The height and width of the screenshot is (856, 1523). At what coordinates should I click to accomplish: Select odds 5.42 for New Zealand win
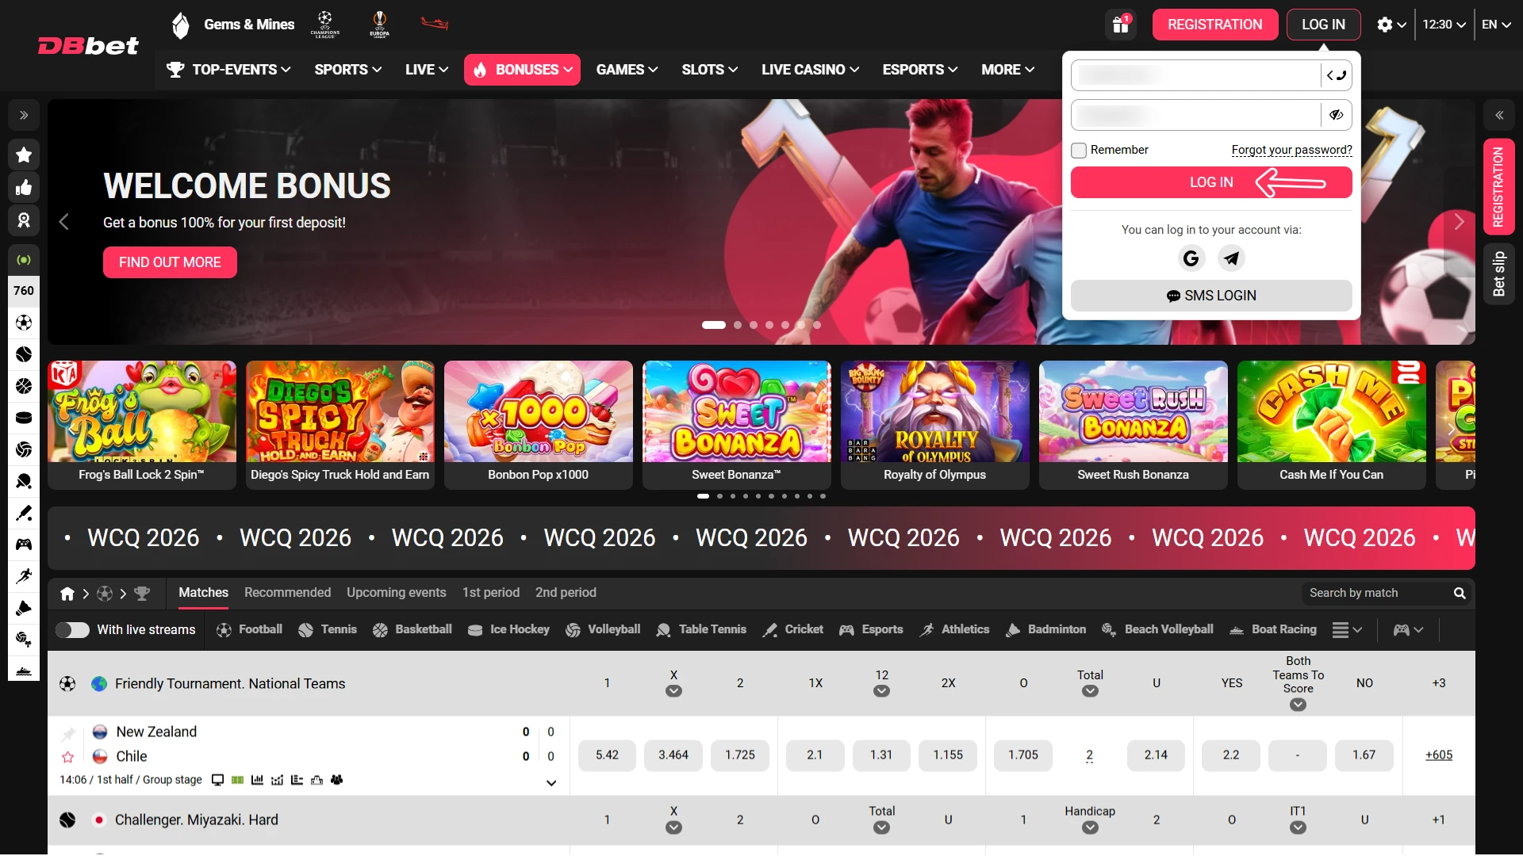coord(607,755)
